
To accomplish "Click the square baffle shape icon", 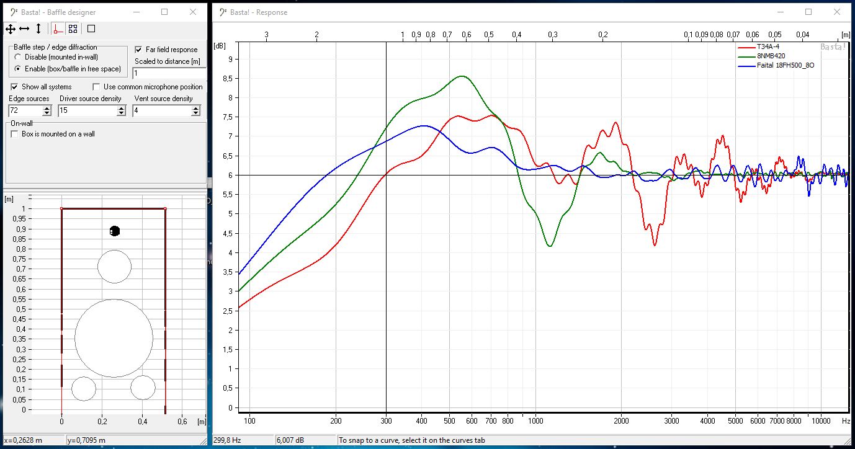I will click(x=91, y=29).
